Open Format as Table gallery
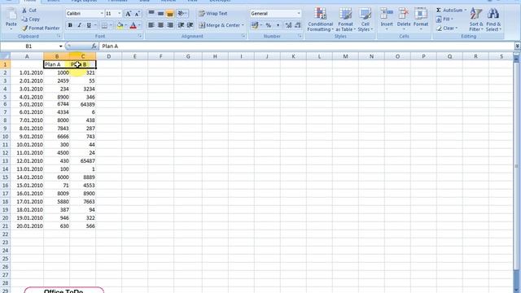 (x=345, y=20)
